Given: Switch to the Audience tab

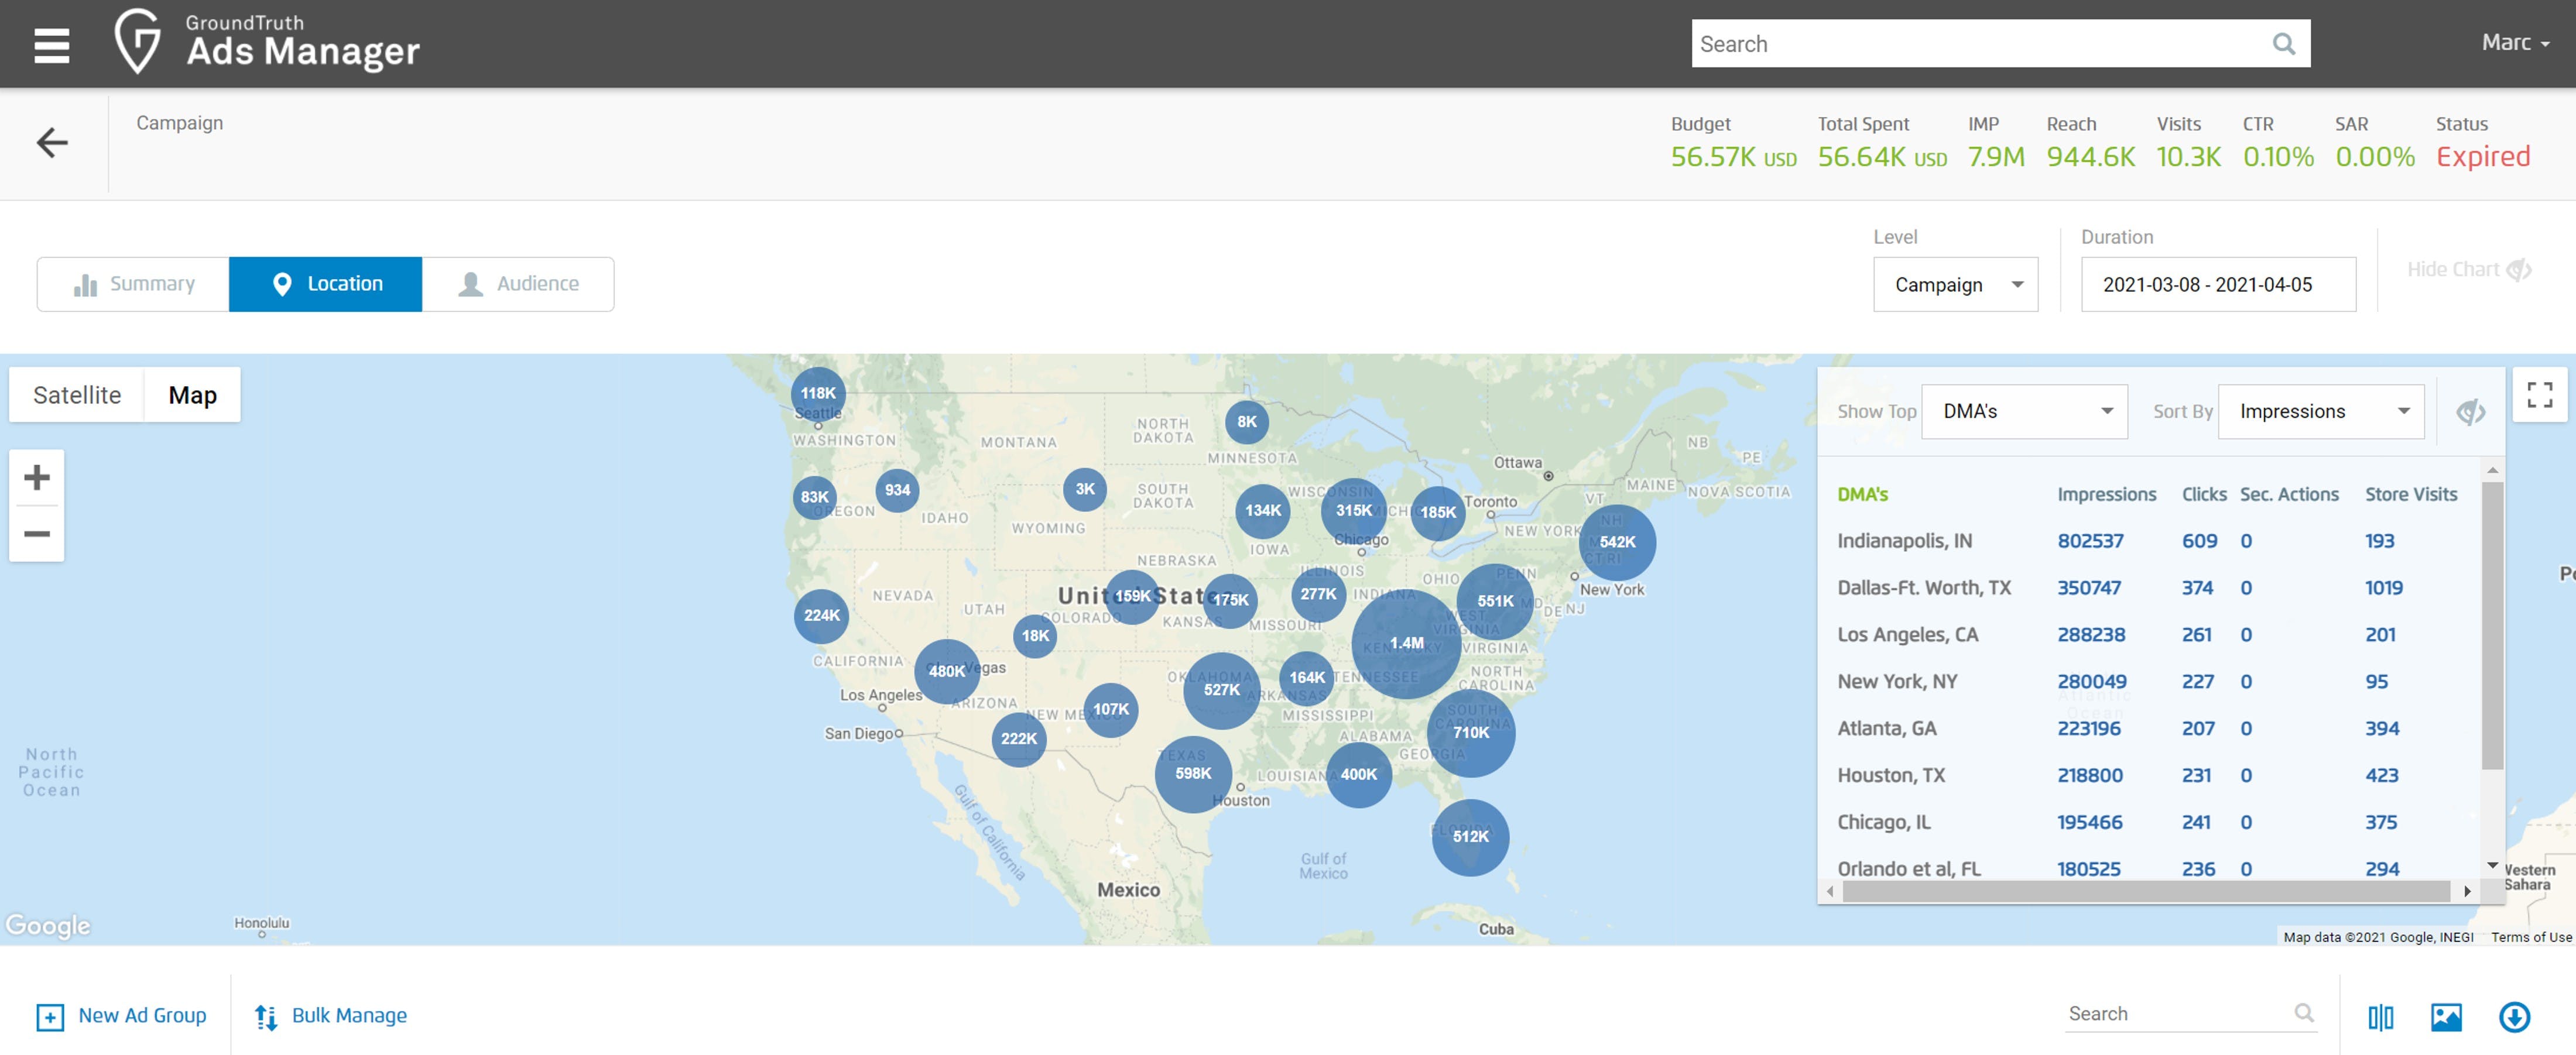Looking at the screenshot, I should point(518,285).
